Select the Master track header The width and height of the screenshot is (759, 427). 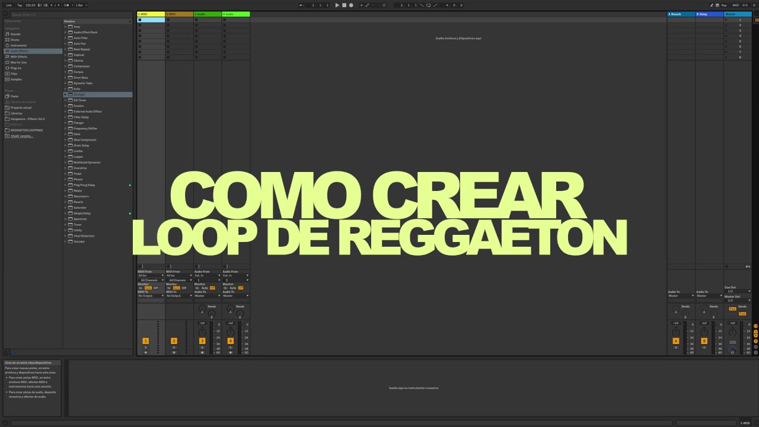click(x=738, y=14)
